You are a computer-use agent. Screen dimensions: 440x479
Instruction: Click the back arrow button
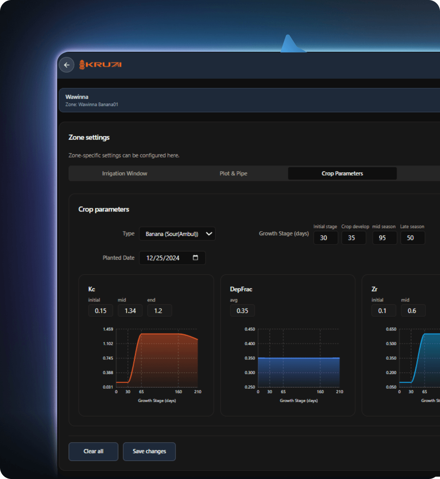point(67,65)
